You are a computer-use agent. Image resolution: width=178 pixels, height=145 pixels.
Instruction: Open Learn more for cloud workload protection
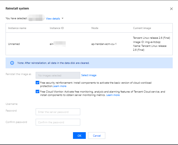(x=60, y=86)
